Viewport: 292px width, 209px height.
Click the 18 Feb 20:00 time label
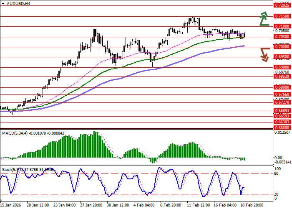point(252,206)
